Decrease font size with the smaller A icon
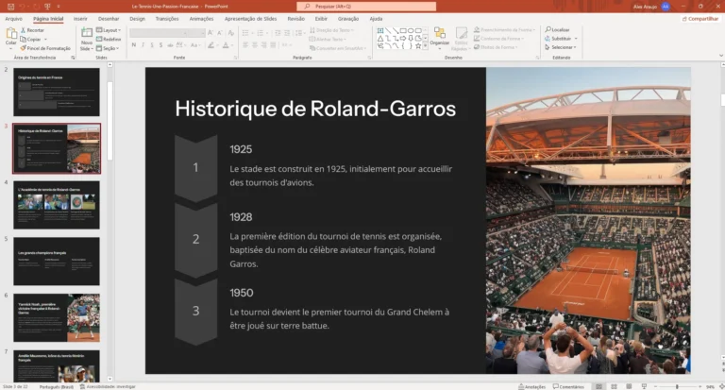The width and height of the screenshot is (725, 390). coord(220,33)
